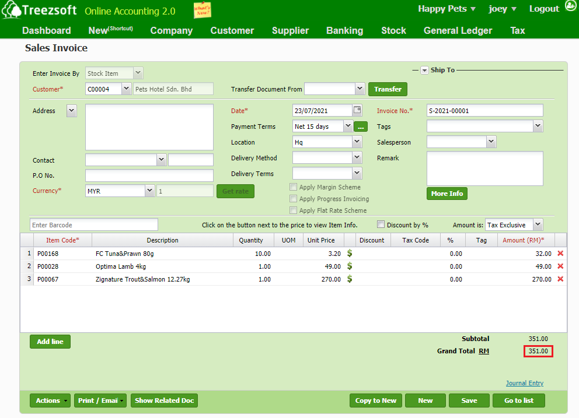Image resolution: width=579 pixels, height=418 pixels.
Task: Click the dollar icon on Zignature Trout&Salmon row
Action: (x=350, y=279)
